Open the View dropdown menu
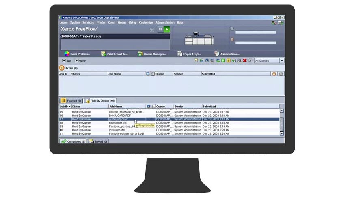341x197 pixels. pyautogui.click(x=80, y=61)
